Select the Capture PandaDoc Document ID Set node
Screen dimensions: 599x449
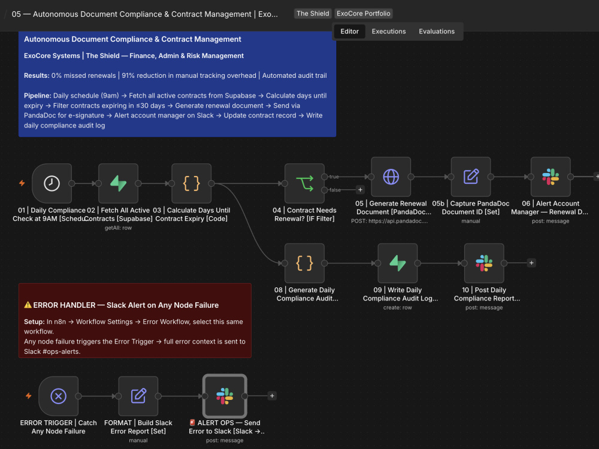(471, 177)
